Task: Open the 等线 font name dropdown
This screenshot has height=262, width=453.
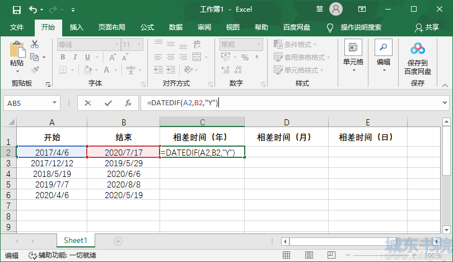Action: click(116, 44)
